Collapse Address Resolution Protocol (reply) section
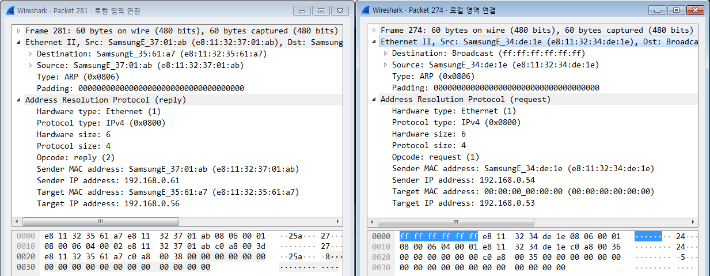The height and width of the screenshot is (276, 710). 18,100
